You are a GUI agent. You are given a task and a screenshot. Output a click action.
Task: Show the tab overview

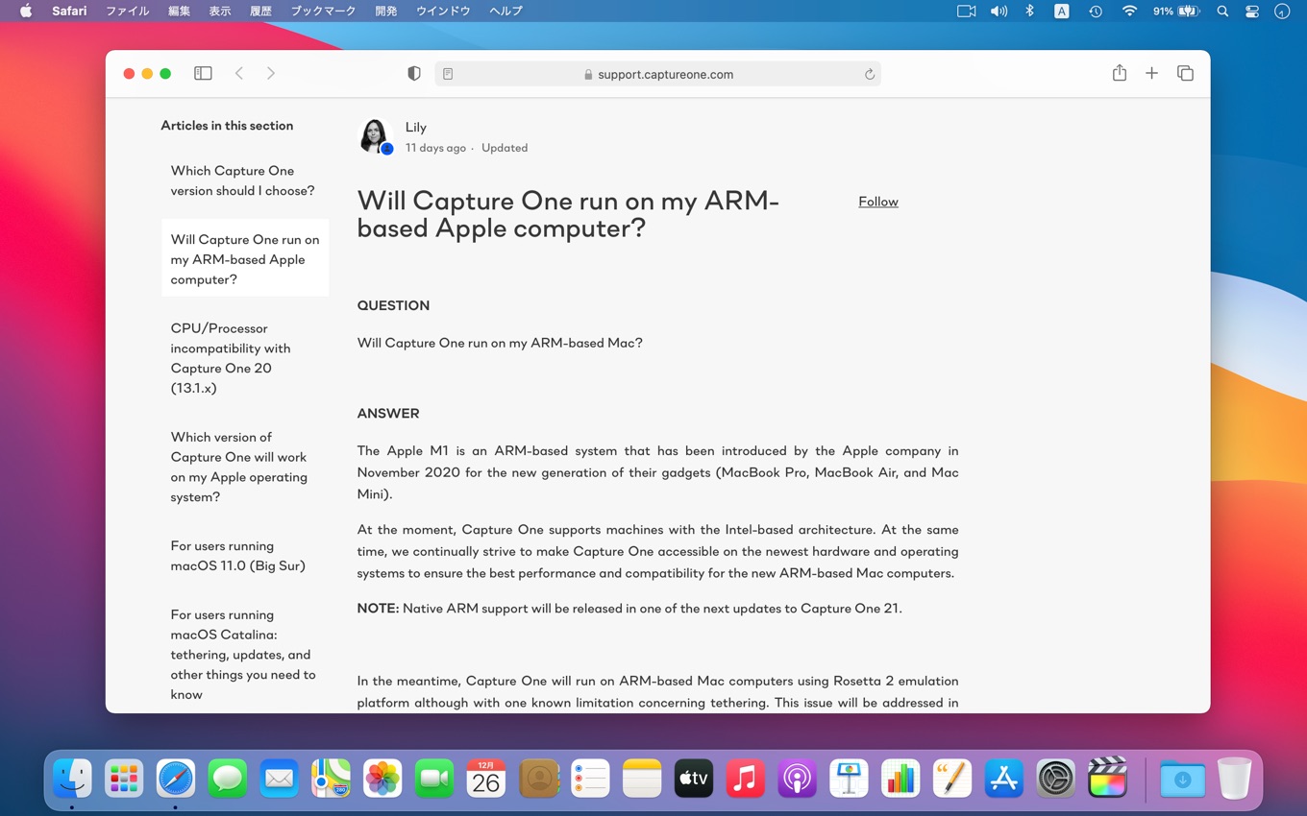(x=1185, y=74)
